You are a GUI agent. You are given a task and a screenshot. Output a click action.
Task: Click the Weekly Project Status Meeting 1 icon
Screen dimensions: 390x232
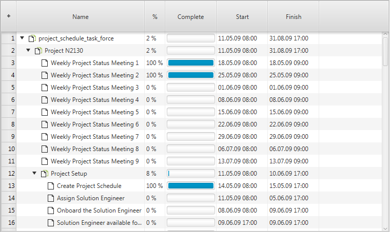[x=45, y=63]
